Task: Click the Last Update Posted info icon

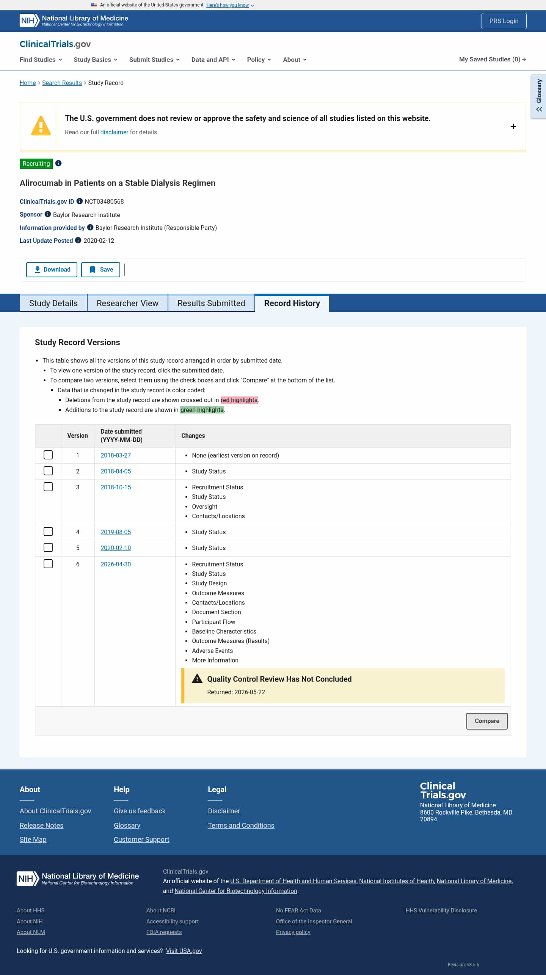Action: [x=78, y=240]
